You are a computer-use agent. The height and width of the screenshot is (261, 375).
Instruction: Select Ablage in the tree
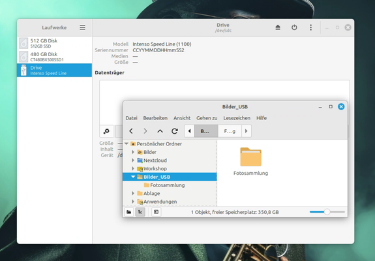click(x=151, y=193)
